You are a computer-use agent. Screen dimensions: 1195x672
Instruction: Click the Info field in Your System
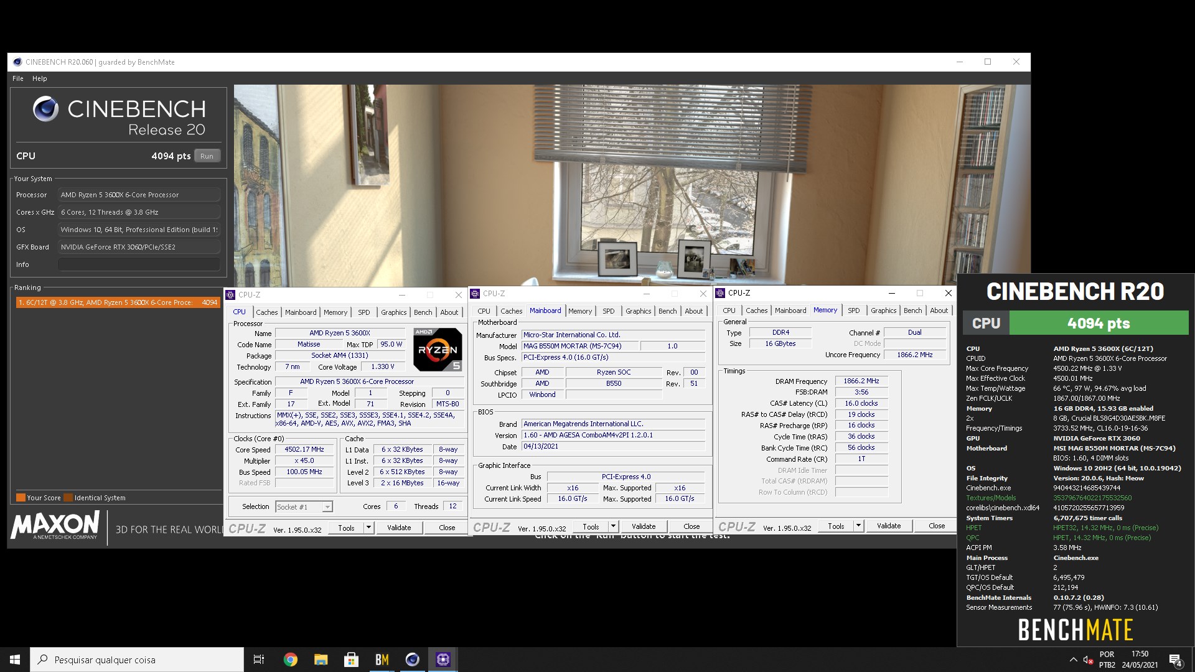(139, 264)
